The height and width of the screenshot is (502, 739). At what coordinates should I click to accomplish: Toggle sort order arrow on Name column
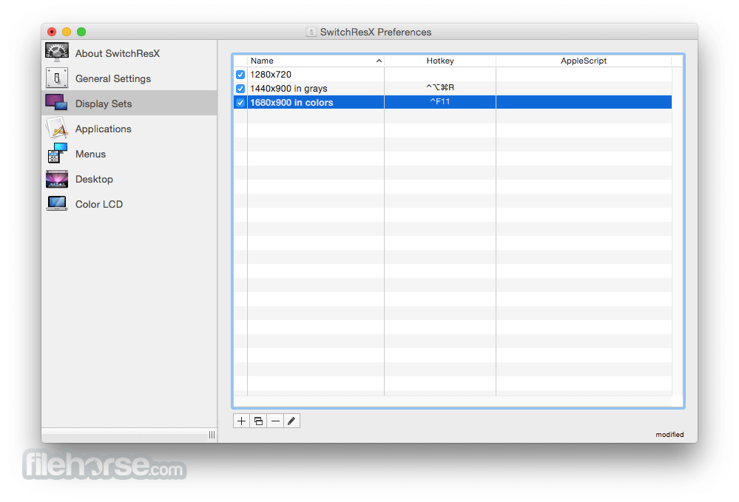(379, 61)
